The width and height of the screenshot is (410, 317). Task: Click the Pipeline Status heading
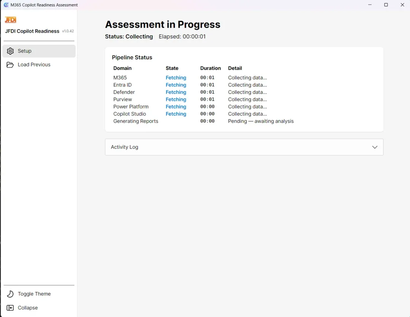tap(132, 58)
